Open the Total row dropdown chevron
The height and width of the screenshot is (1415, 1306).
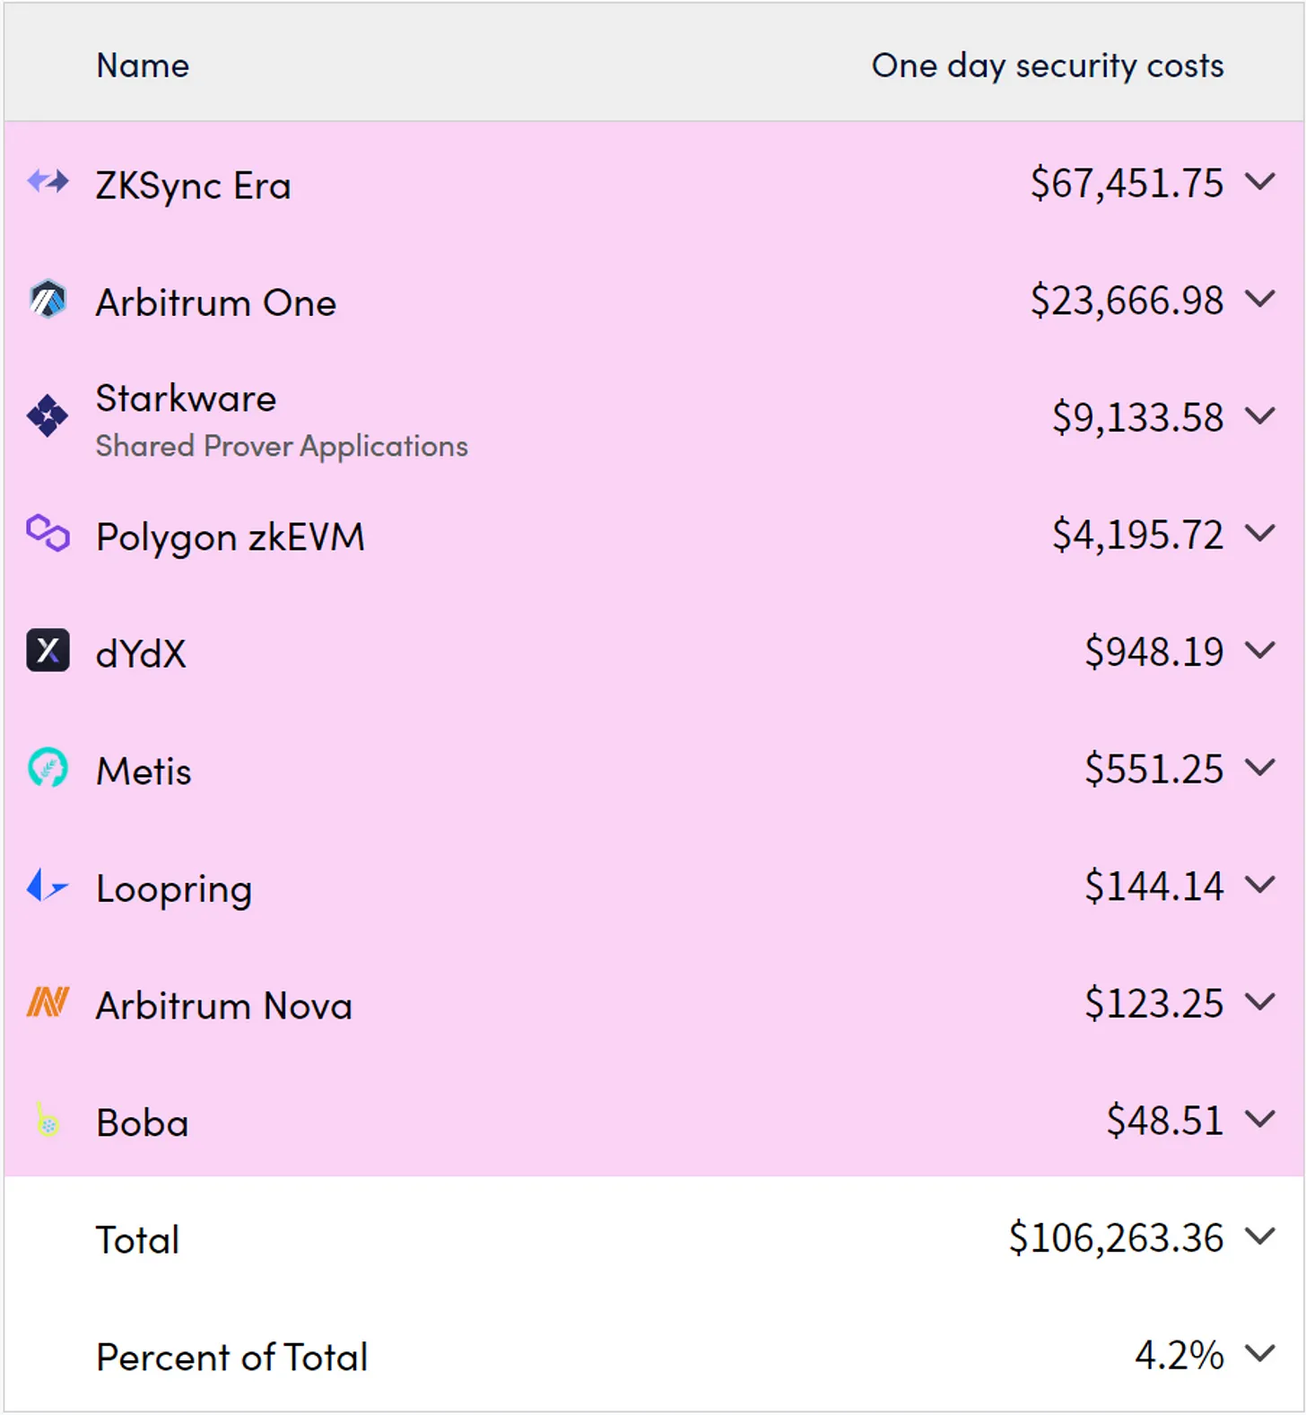(1260, 1237)
